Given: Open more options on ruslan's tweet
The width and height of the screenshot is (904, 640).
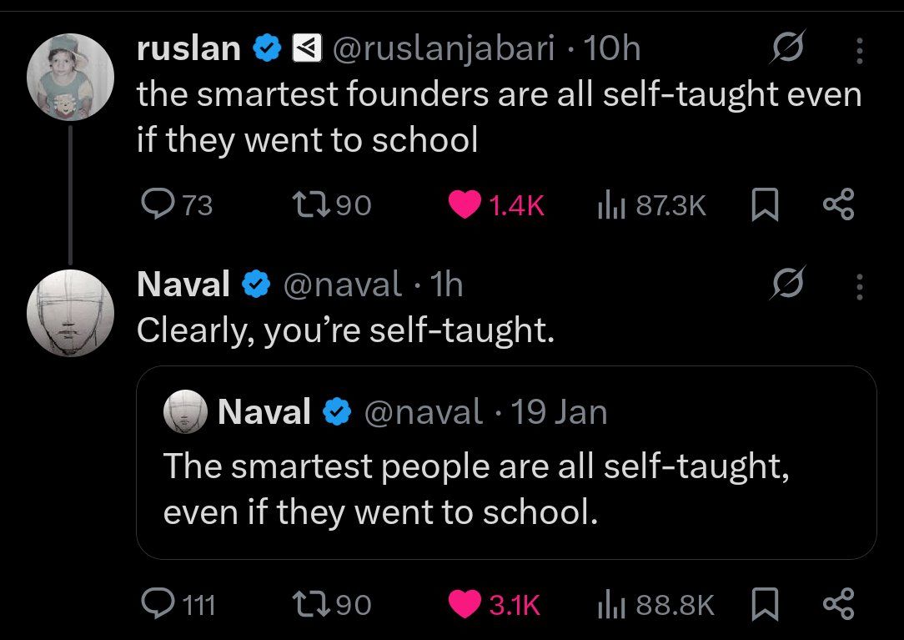Looking at the screenshot, I should click(x=860, y=52).
